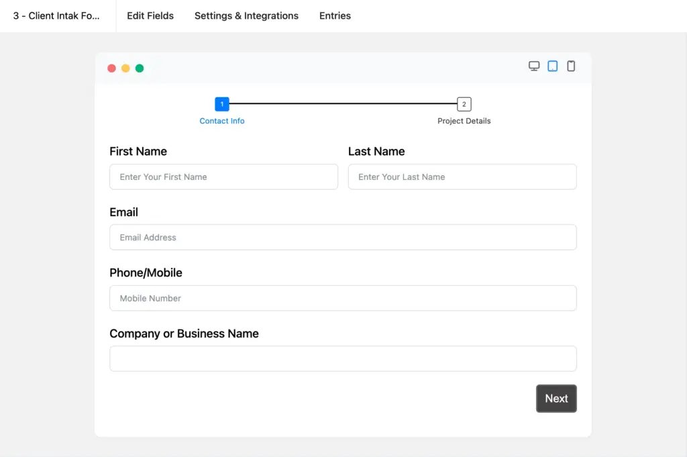Click the Contact Info step label
Image resolution: width=687 pixels, height=457 pixels.
pyautogui.click(x=221, y=121)
